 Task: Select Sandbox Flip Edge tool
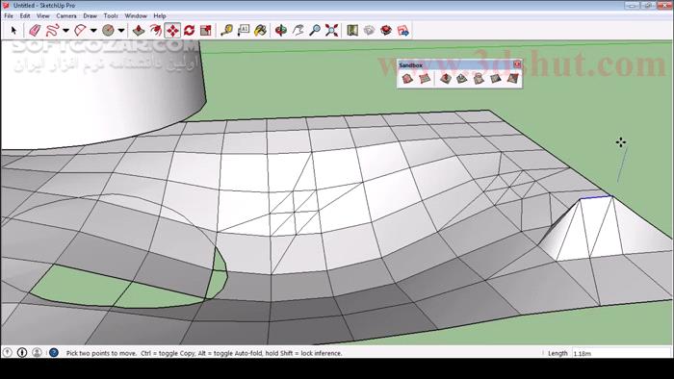[x=512, y=79]
